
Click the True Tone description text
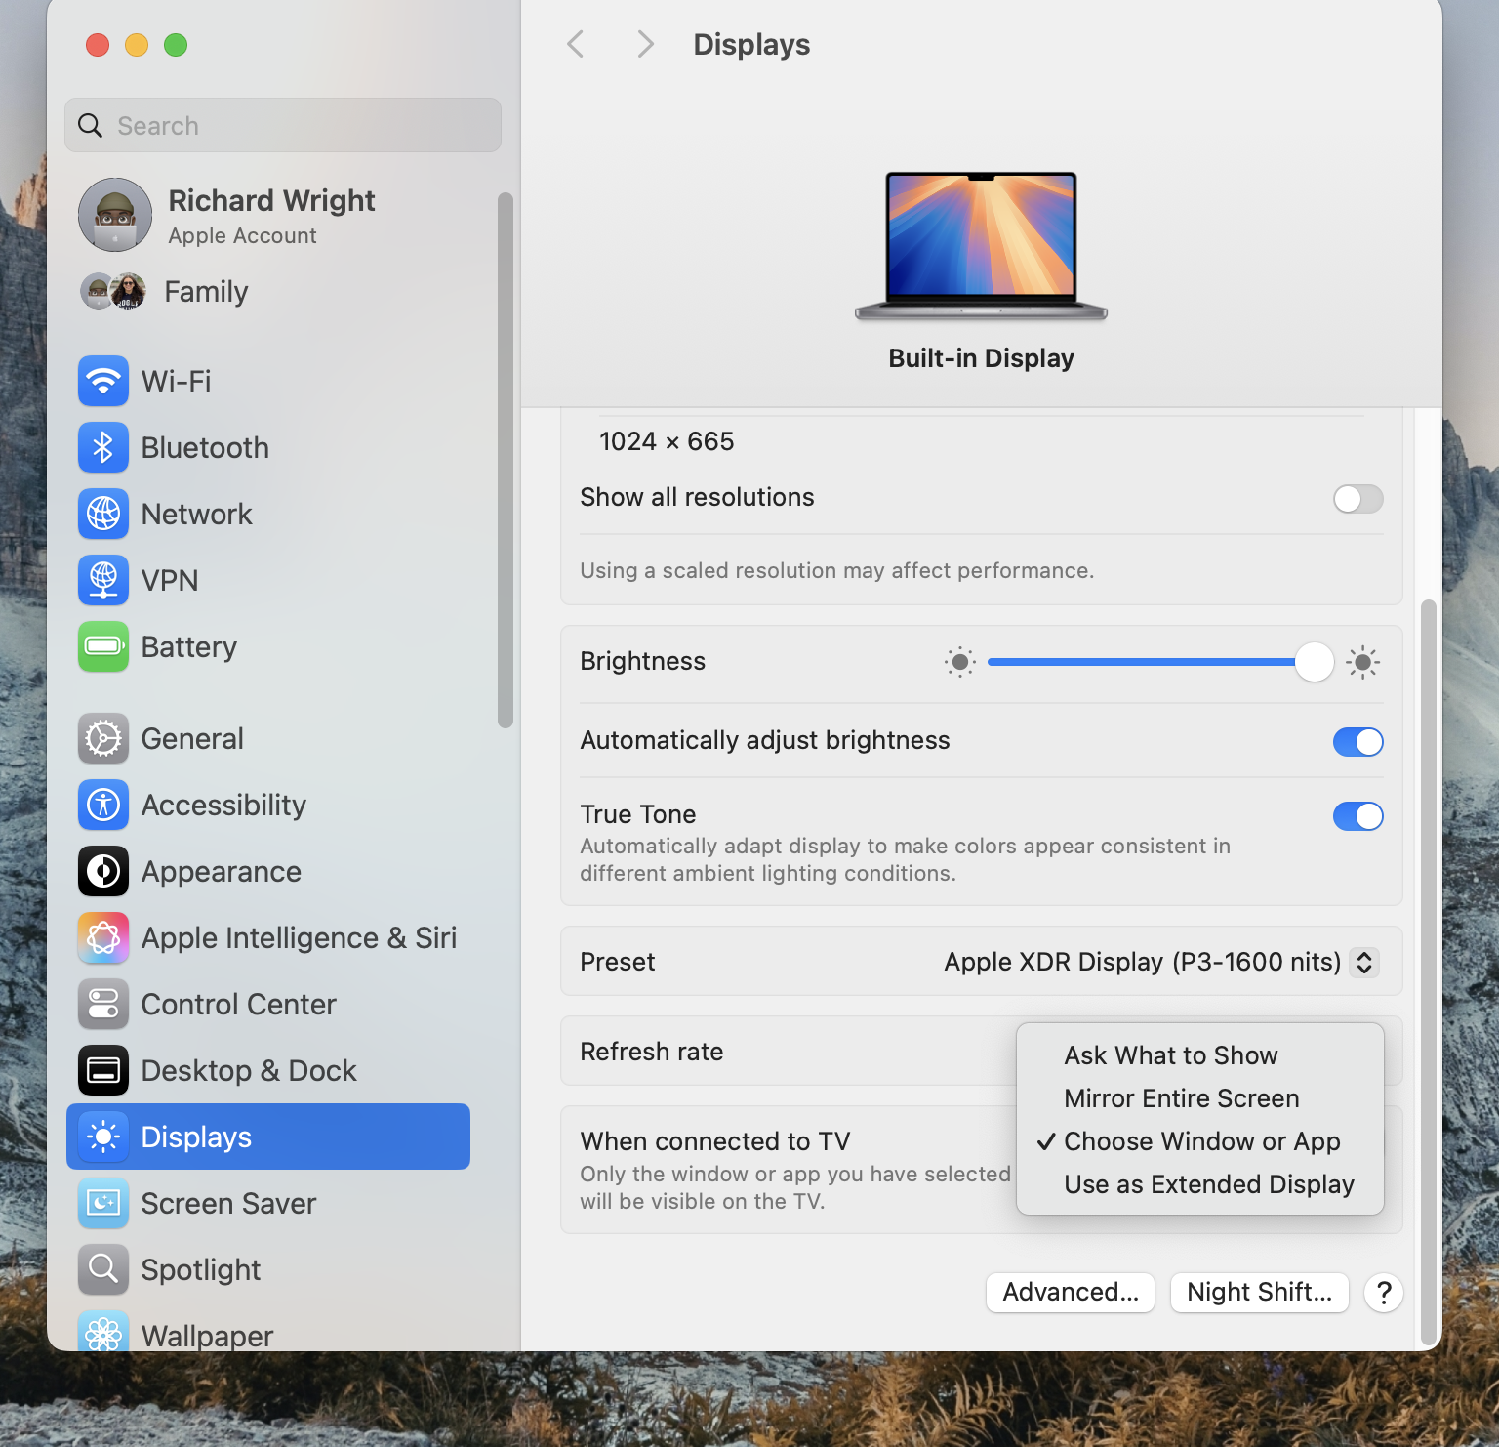point(905,859)
